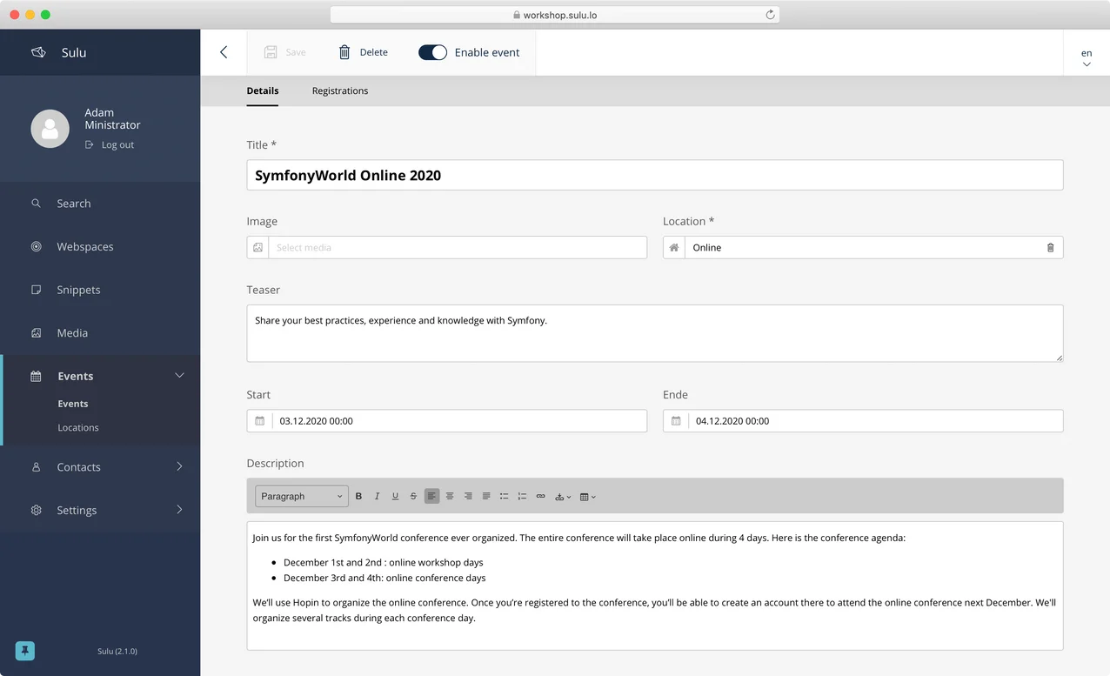Toggle bold formatting in Description editor

pyautogui.click(x=358, y=496)
